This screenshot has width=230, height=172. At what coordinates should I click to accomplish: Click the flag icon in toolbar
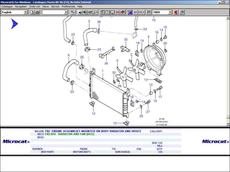130,12
